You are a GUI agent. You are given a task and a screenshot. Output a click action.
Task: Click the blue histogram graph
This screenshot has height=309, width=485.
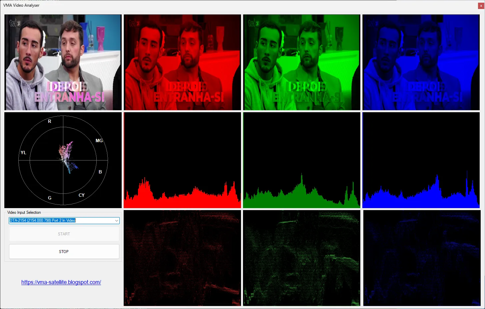click(421, 160)
